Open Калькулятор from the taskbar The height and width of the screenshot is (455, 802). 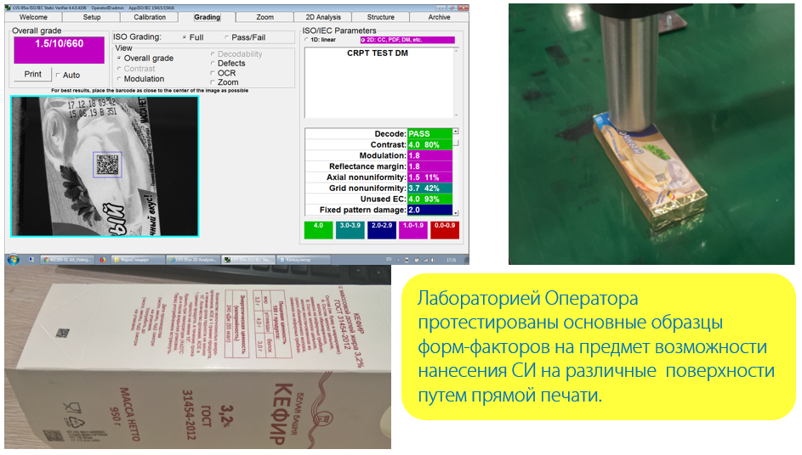tap(302, 260)
